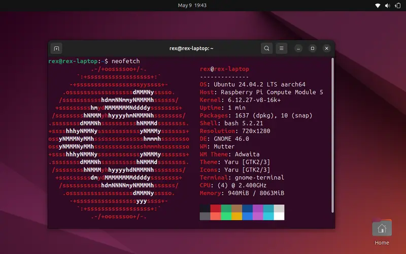The image size is (406, 254).
Task: Click the bright cyan color block
Action: click(x=268, y=216)
